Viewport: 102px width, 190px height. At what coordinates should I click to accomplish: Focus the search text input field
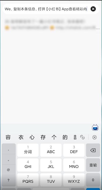click(x=46, y=9)
